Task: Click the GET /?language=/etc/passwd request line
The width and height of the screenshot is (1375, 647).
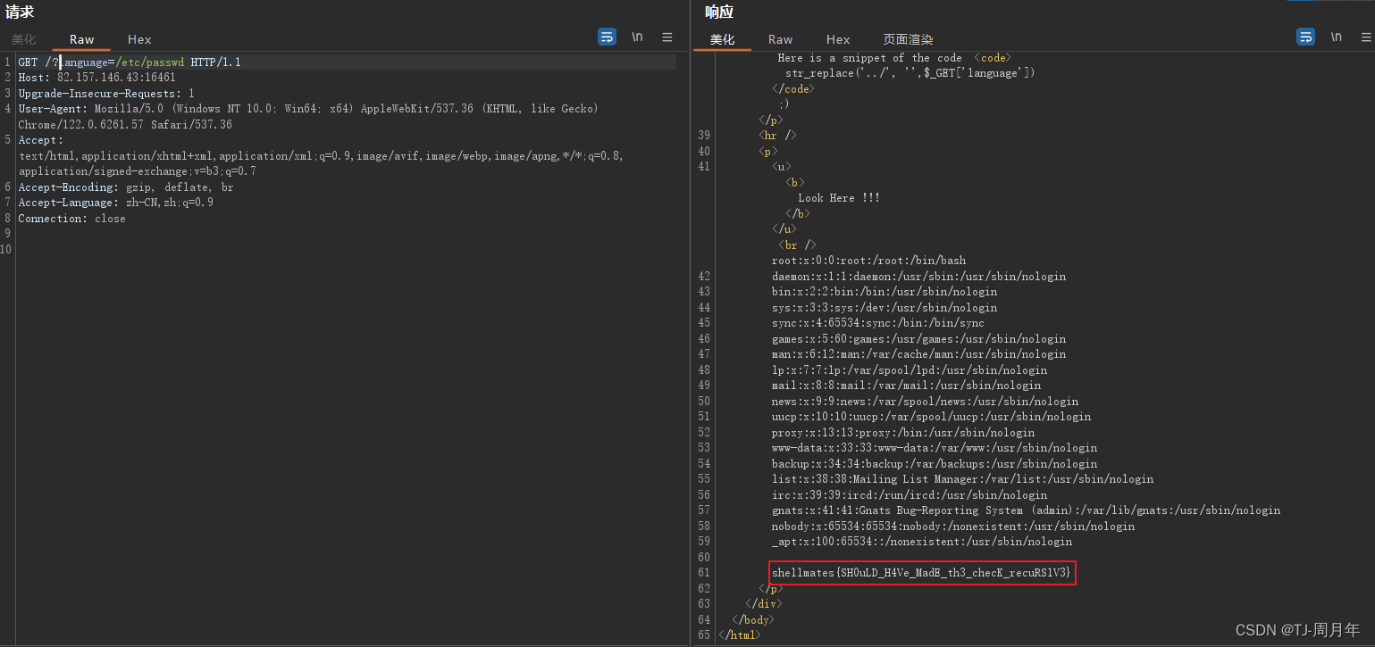Action: (130, 62)
